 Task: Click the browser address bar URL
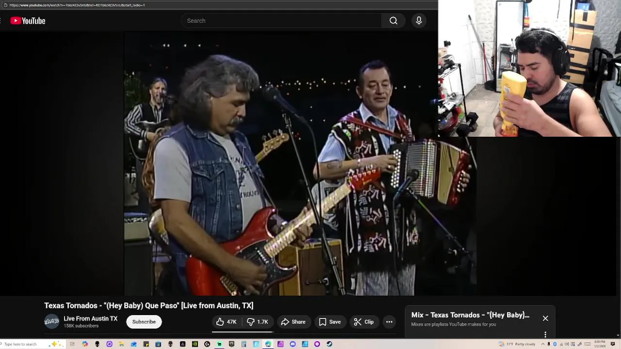click(77, 5)
